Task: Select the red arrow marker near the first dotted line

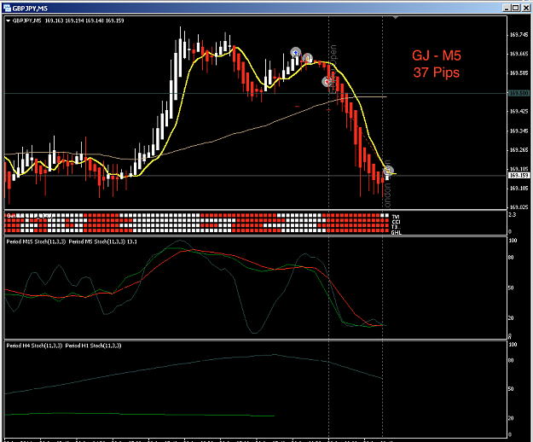Action: 327,82
